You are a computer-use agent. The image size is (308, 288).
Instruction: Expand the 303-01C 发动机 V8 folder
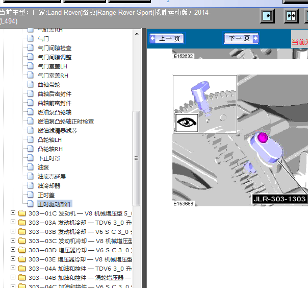[x=13, y=213]
